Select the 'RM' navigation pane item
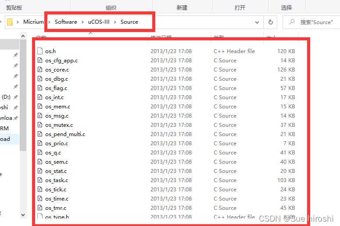The width and height of the screenshot is (340, 226). (x=4, y=129)
